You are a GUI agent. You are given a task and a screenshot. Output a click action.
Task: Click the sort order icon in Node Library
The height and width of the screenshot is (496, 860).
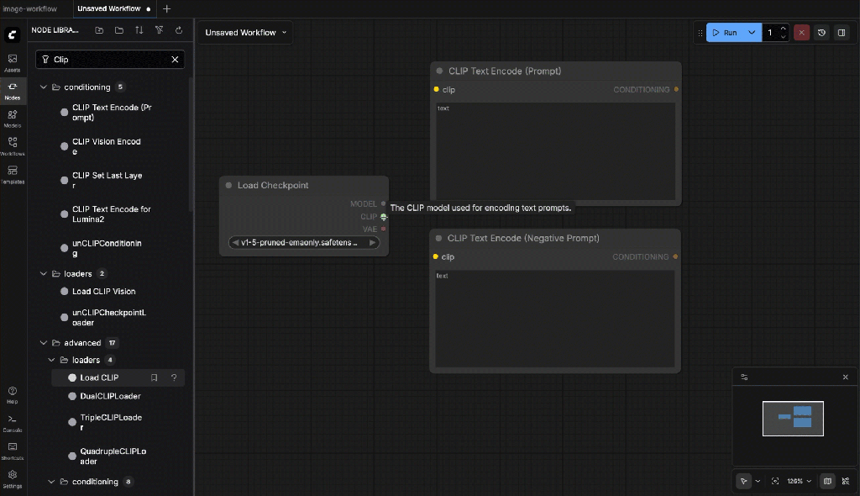pyautogui.click(x=139, y=30)
